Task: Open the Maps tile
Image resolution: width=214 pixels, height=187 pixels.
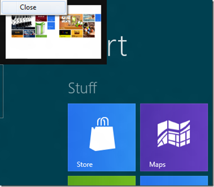Action: coord(174,137)
